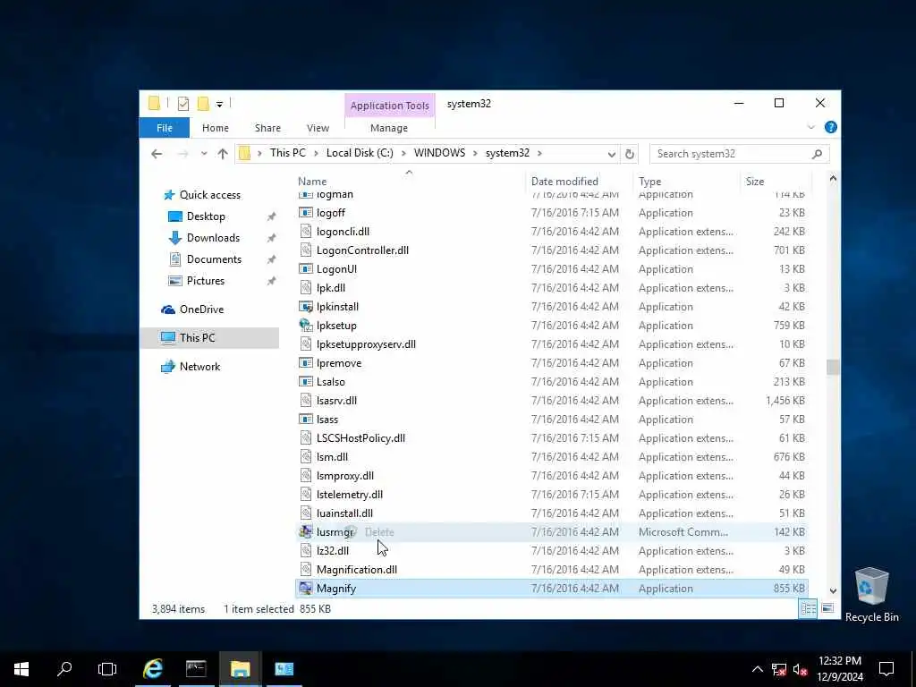Select the lusrmgr console icon
The height and width of the screenshot is (687, 916).
pyautogui.click(x=306, y=532)
